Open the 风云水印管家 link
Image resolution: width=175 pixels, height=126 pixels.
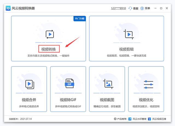pos(139,119)
